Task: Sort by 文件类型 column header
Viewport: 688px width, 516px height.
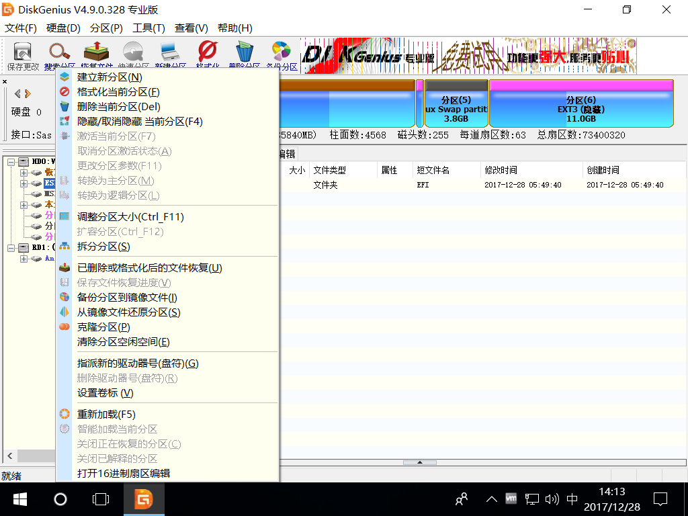Action: tap(343, 170)
